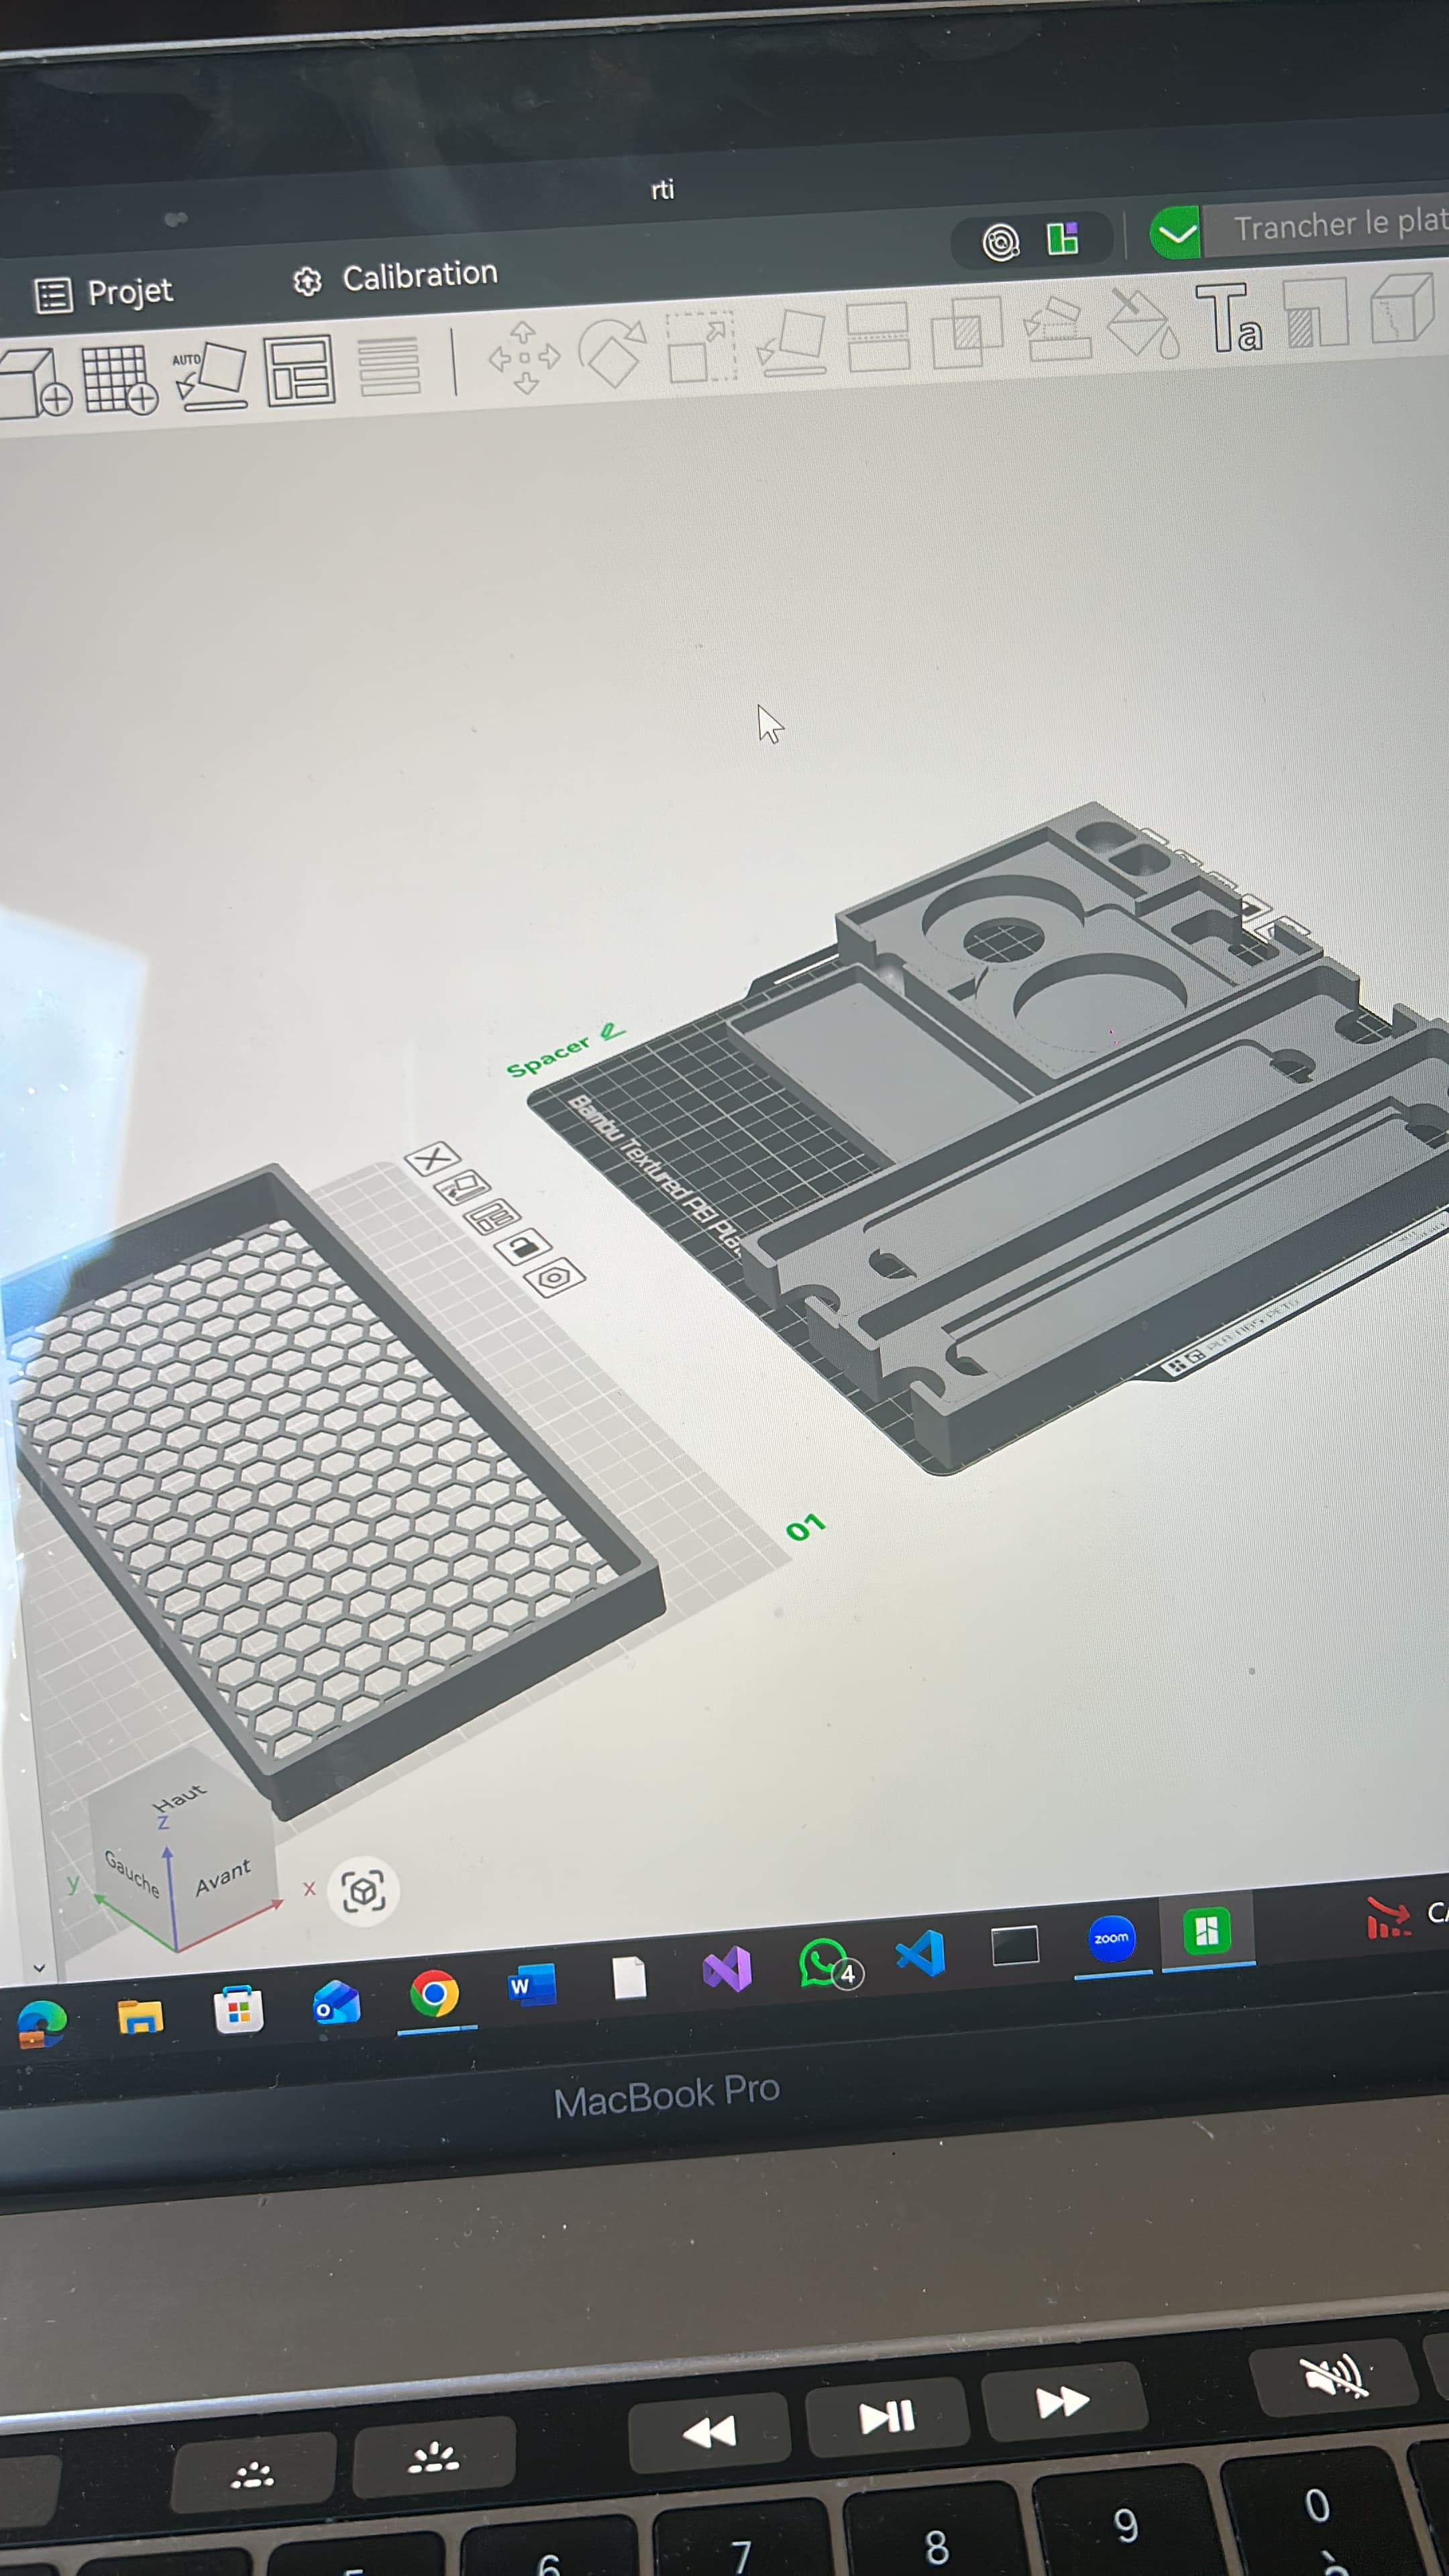The width and height of the screenshot is (1449, 2576).
Task: Switch to the Calibration tab
Action: click(395, 277)
